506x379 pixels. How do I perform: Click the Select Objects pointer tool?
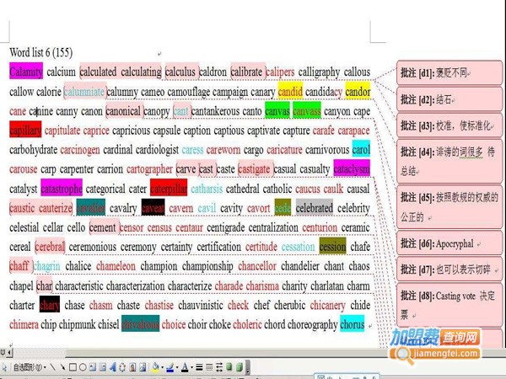(5, 367)
